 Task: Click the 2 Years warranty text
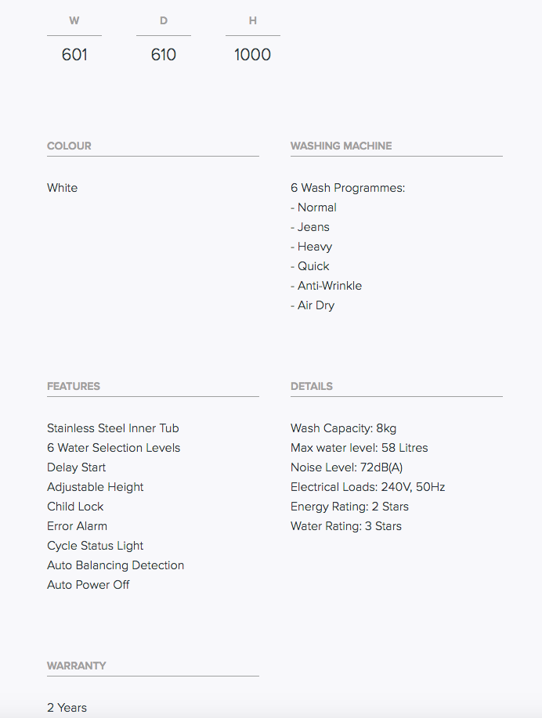click(x=67, y=708)
